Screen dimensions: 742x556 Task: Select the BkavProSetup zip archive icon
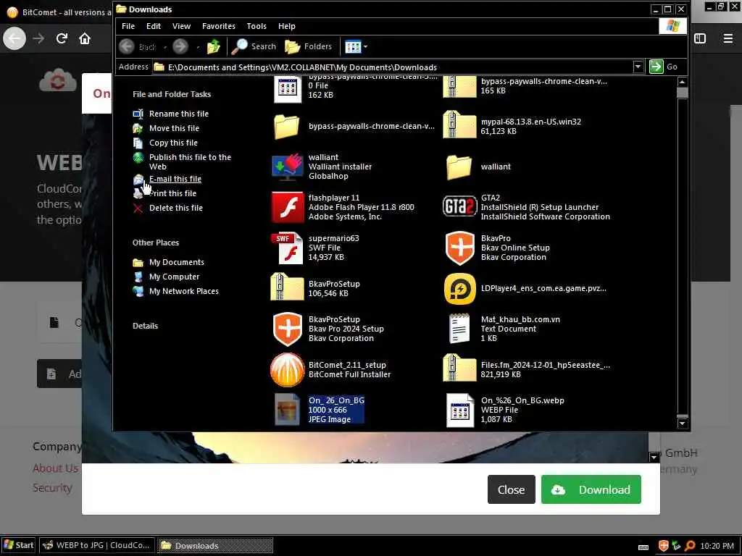click(x=287, y=287)
